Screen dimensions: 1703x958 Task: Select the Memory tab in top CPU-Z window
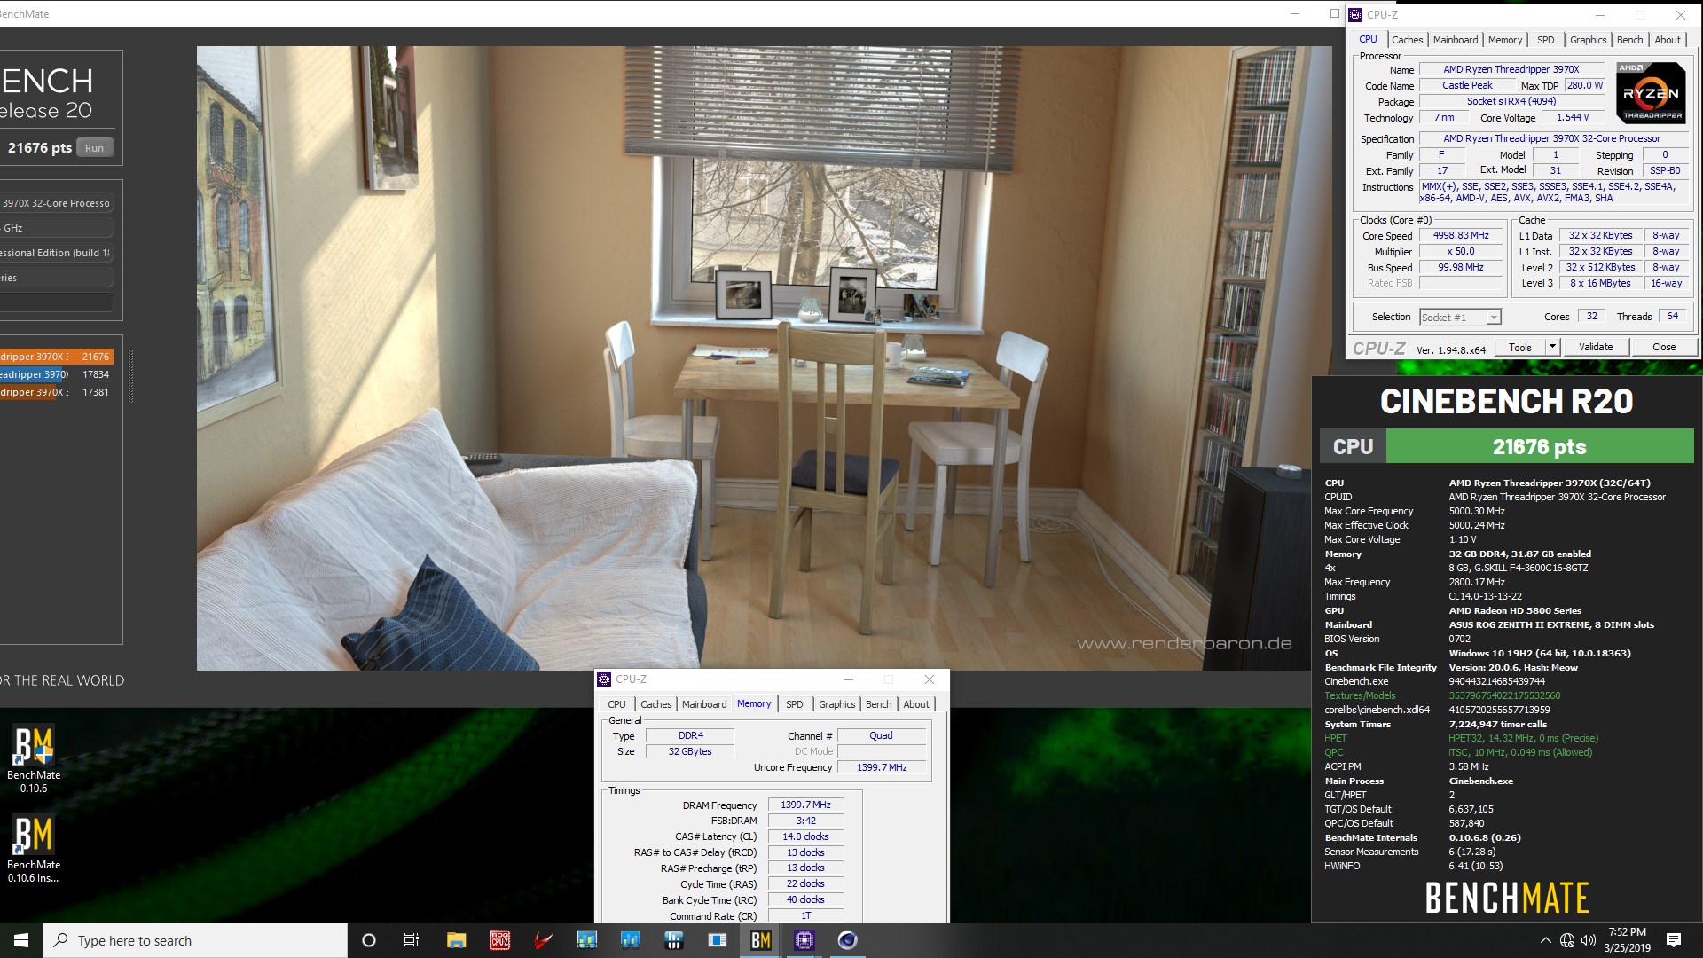coord(1505,40)
